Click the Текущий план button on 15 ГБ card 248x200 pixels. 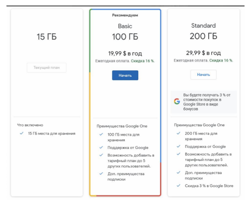tap(47, 68)
